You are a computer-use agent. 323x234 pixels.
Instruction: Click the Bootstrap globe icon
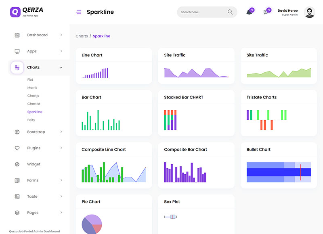click(x=17, y=132)
